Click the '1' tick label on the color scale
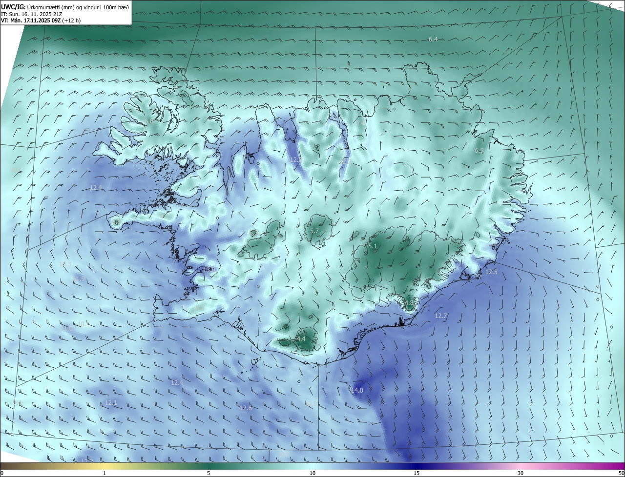The height and width of the screenshot is (477, 625). [104, 473]
